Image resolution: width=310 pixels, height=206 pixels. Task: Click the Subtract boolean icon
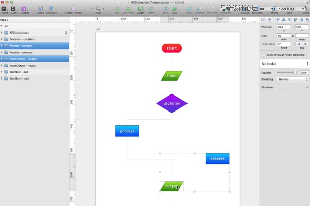point(199,9)
